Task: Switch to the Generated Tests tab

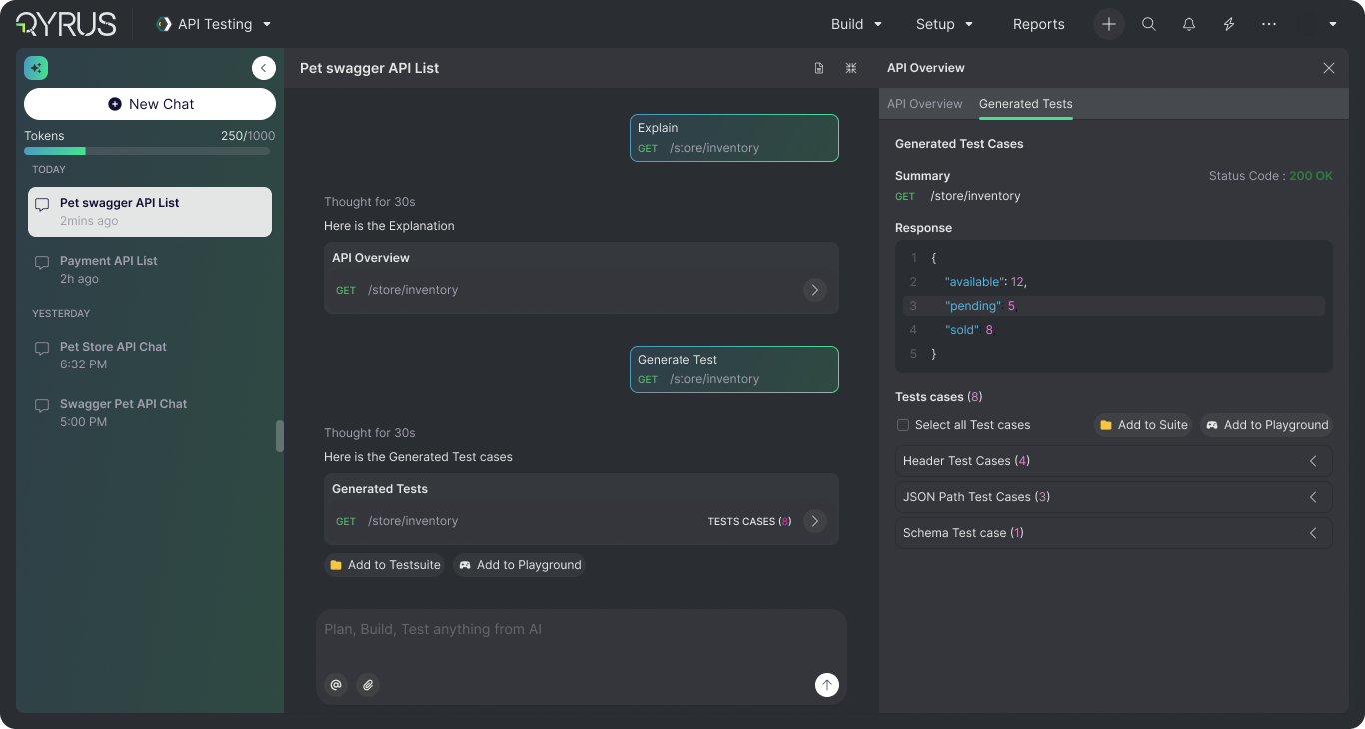Action: coord(1026,104)
